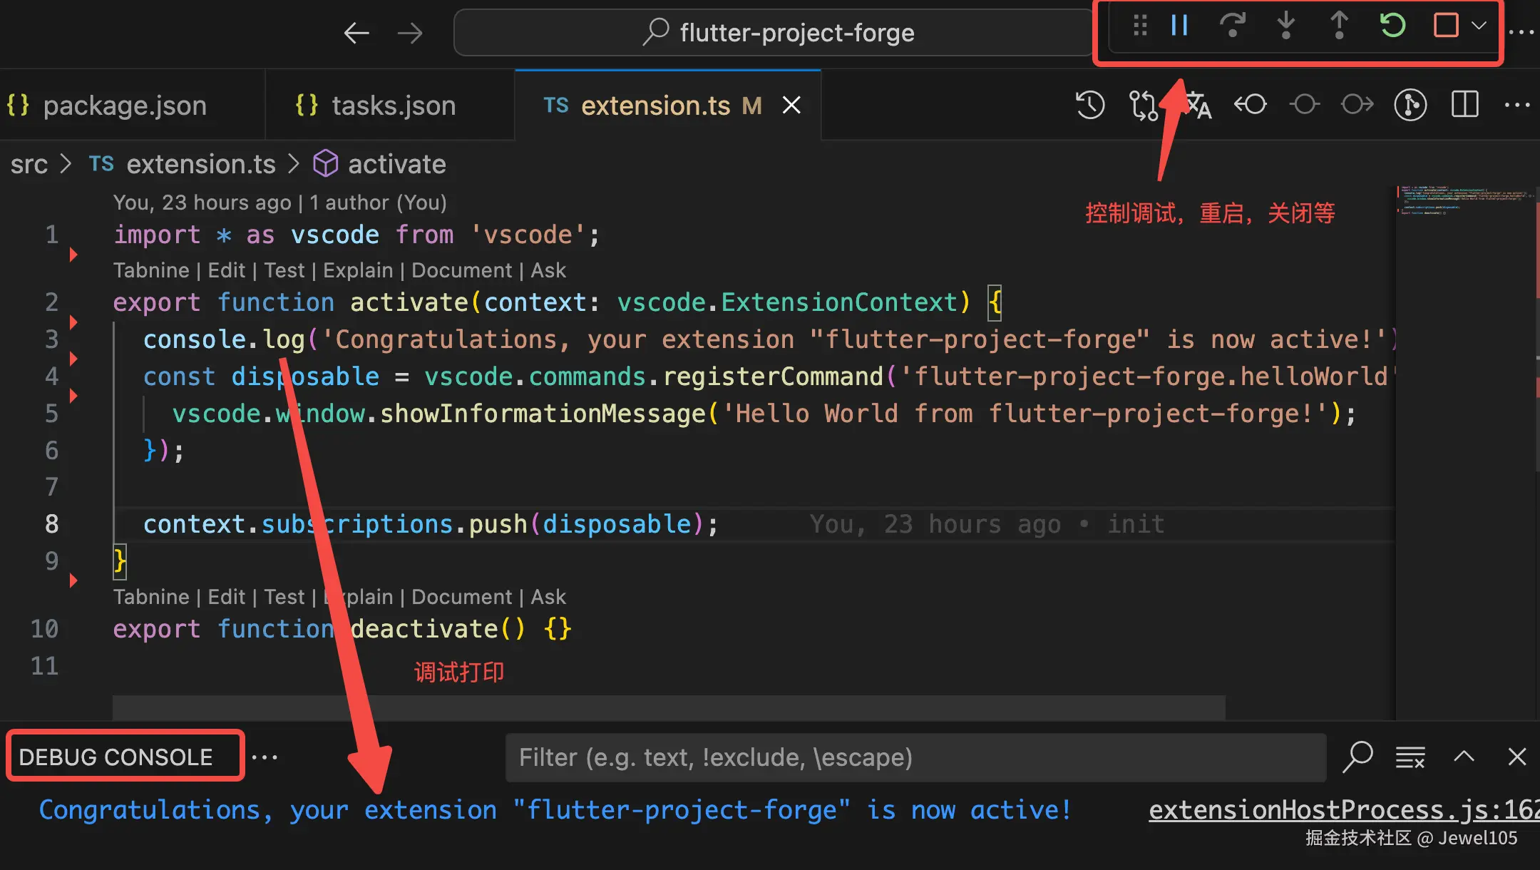Screen dimensions: 1540x870
Task: Navigate back with the left arrow
Action: pyautogui.click(x=356, y=33)
